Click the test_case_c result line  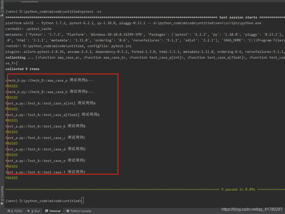coord(45,137)
